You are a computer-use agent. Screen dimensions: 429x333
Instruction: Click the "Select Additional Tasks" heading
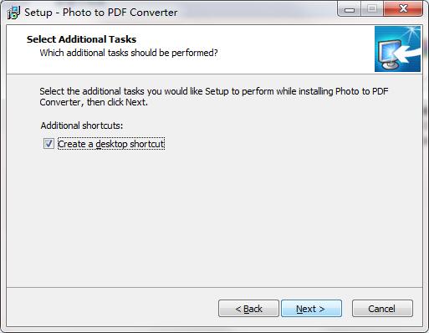(81, 39)
